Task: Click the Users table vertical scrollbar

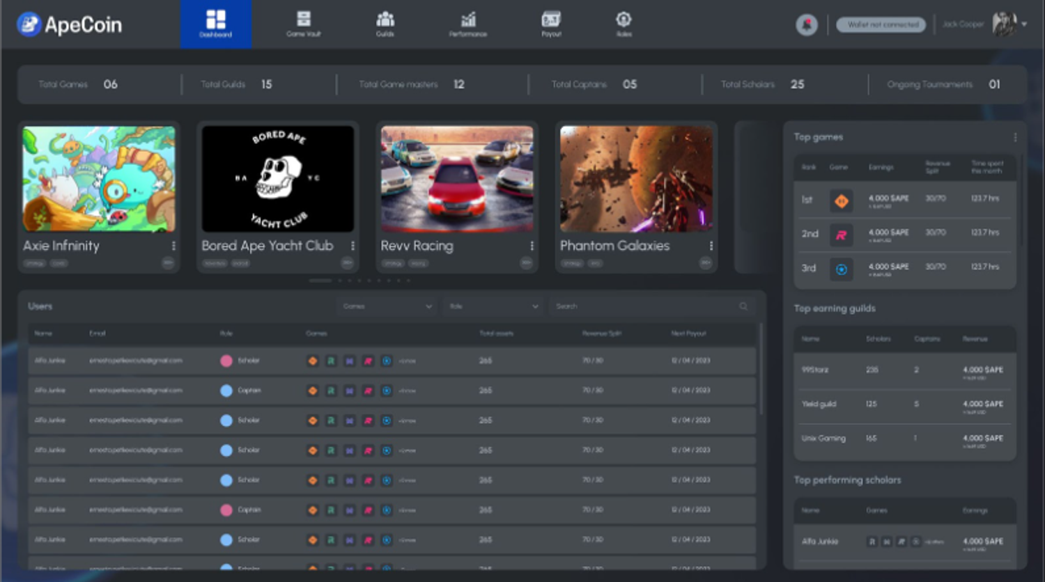Action: [x=761, y=369]
